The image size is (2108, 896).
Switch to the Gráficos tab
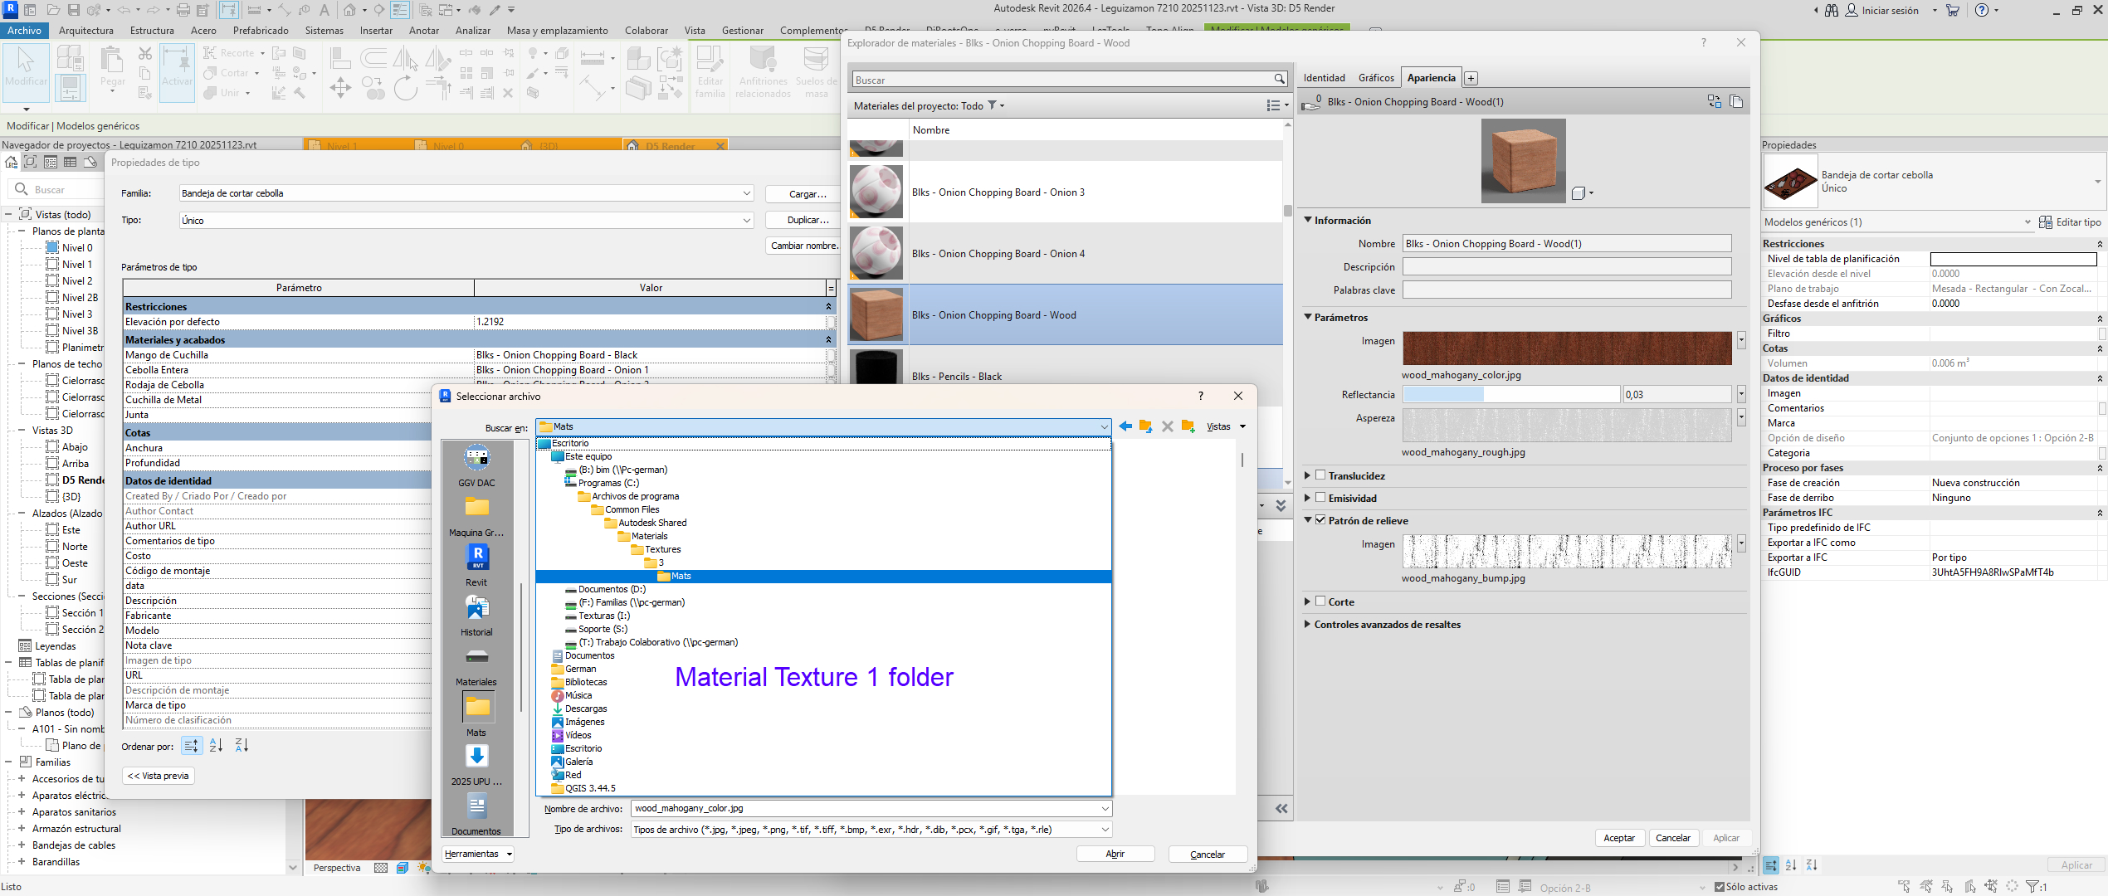tap(1375, 78)
